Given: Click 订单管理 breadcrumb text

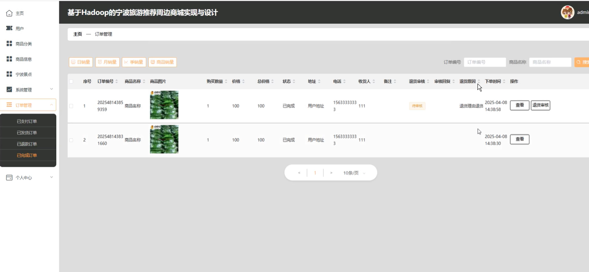Looking at the screenshot, I should click(103, 34).
